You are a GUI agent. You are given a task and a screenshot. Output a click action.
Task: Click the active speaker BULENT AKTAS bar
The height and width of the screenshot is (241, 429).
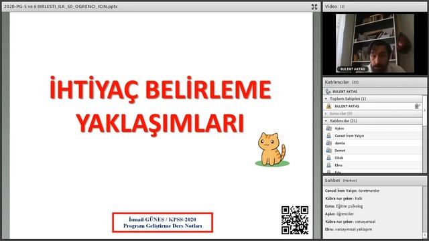pos(374,92)
